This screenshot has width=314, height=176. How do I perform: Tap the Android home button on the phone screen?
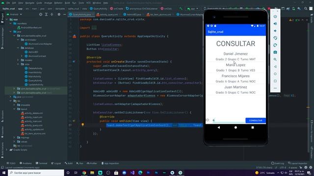point(235,127)
